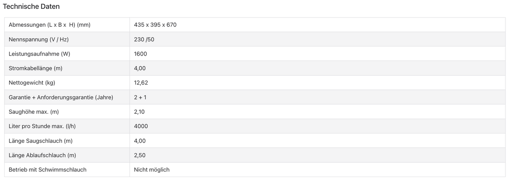Select the '2,50' drain hose length value
Screen dimensions: 508x182
click(140, 155)
